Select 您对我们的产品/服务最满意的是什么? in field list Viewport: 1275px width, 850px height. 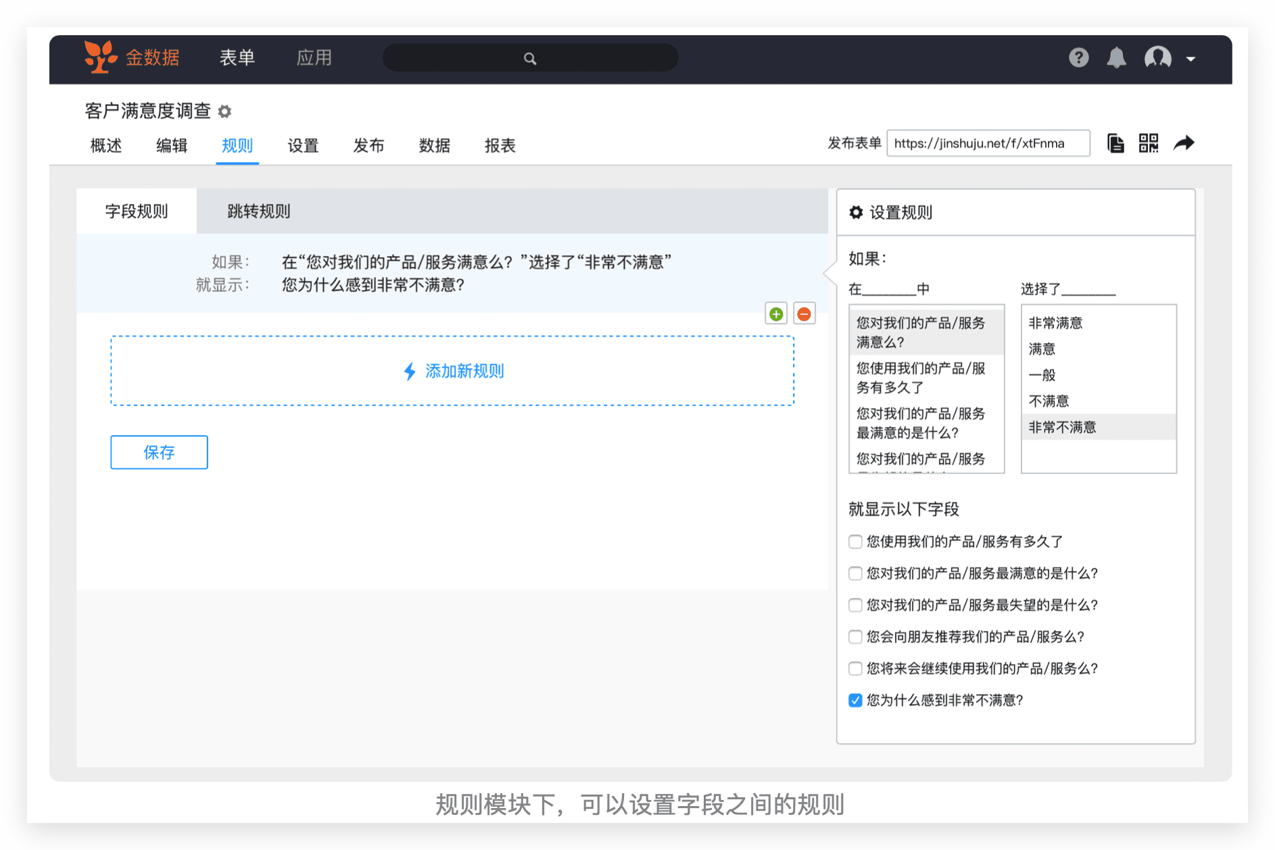pos(927,423)
